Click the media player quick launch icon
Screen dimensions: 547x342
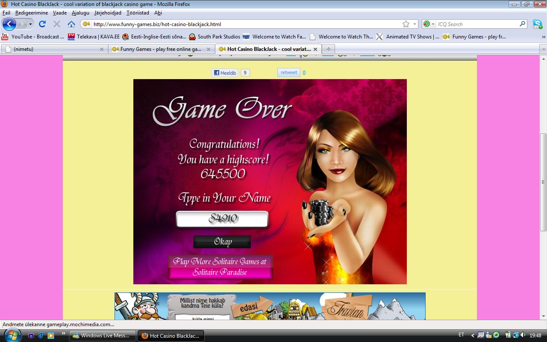pos(51,336)
